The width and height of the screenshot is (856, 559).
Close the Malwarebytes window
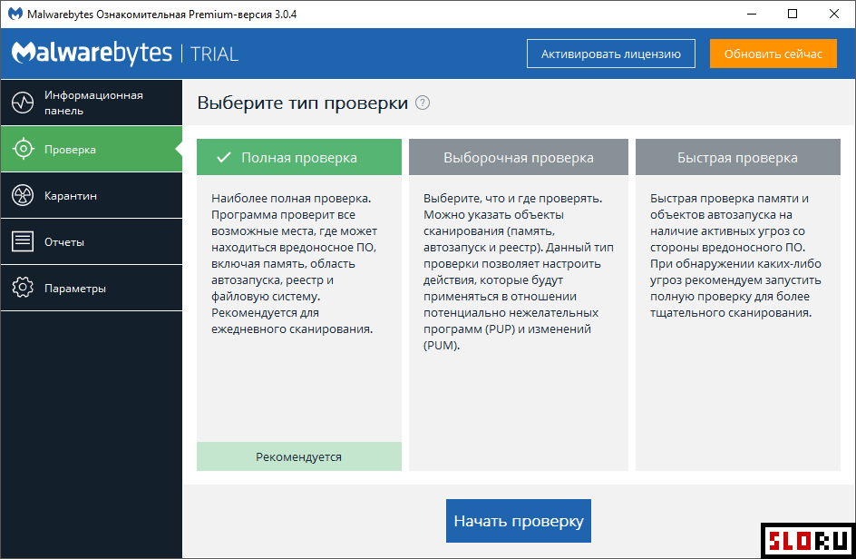[834, 14]
